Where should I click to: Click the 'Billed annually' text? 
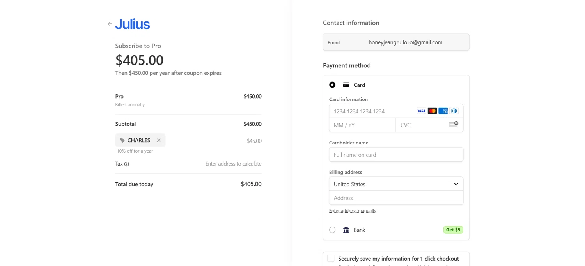(130, 105)
